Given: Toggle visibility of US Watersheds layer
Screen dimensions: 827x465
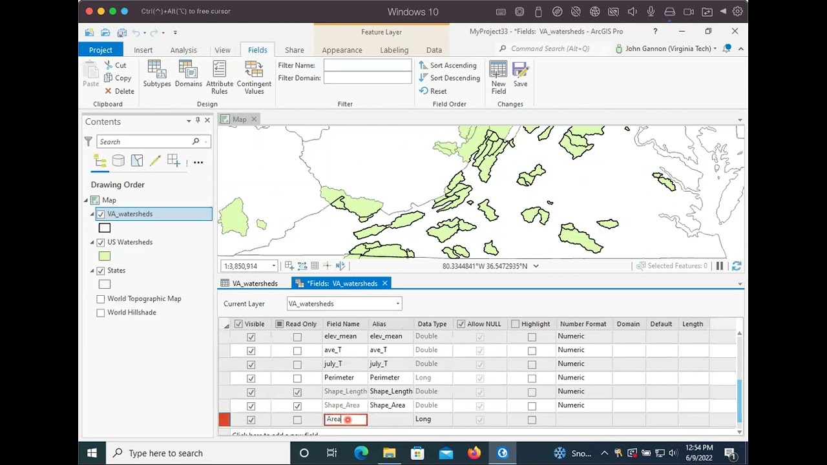Looking at the screenshot, I should pos(101,242).
